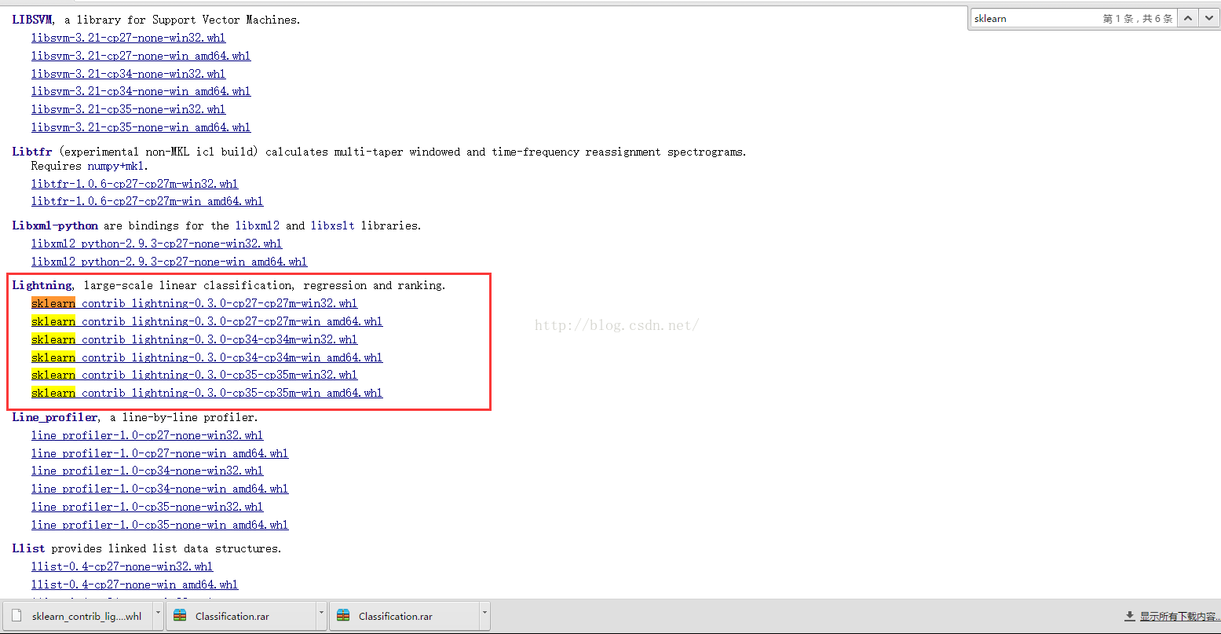This screenshot has width=1221, height=634.
Task: Download line_profiler-1.0-cp35-none-win32.whl
Action: click(147, 507)
